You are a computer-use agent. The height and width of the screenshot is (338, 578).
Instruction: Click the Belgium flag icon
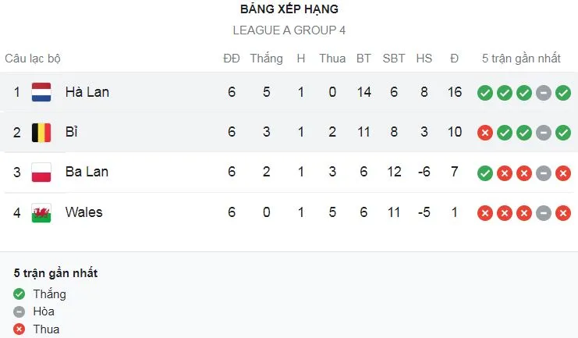tap(41, 133)
